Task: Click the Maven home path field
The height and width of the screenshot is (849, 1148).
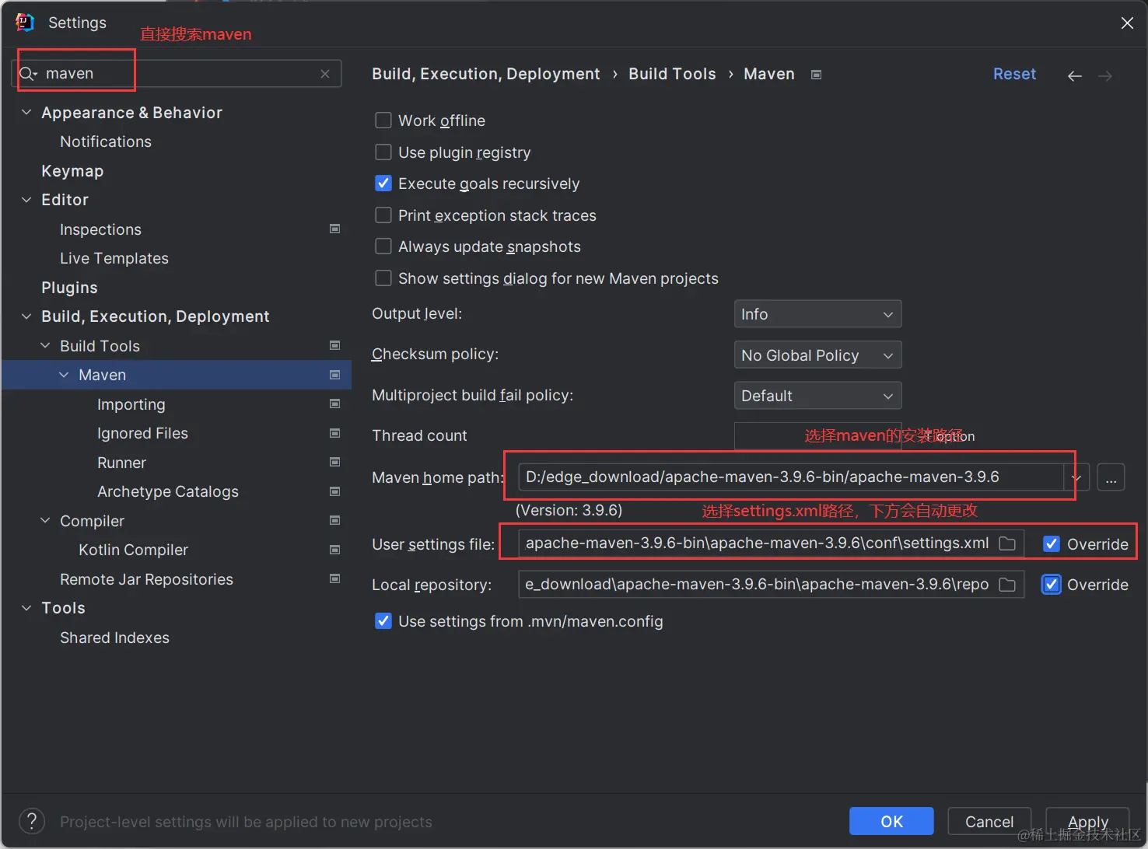Action: click(791, 477)
